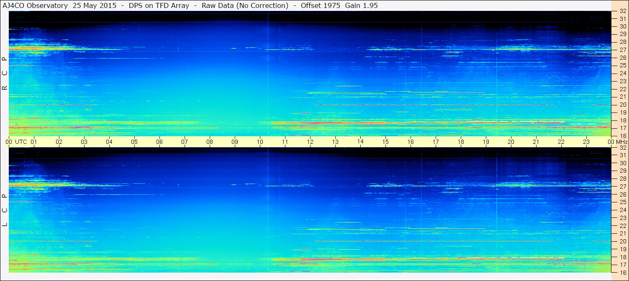Select the 09 hour mark on time axis
Screen dimensions: 629x281
click(235, 142)
